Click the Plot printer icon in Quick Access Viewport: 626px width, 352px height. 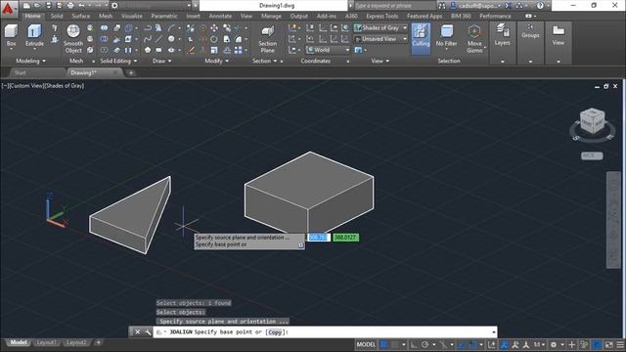pos(70,6)
